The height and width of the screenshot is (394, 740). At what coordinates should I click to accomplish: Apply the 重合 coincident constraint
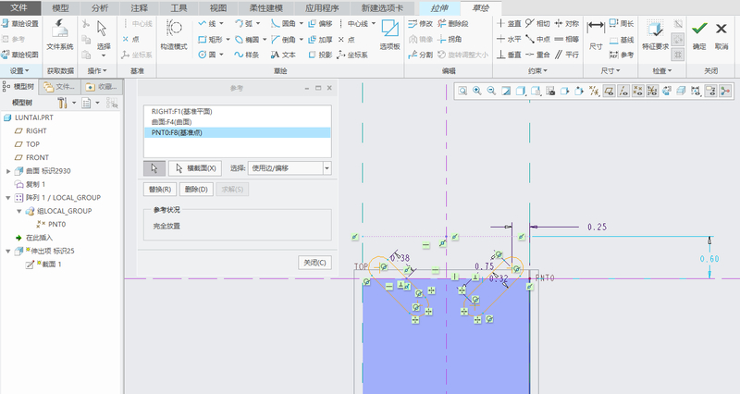point(537,55)
